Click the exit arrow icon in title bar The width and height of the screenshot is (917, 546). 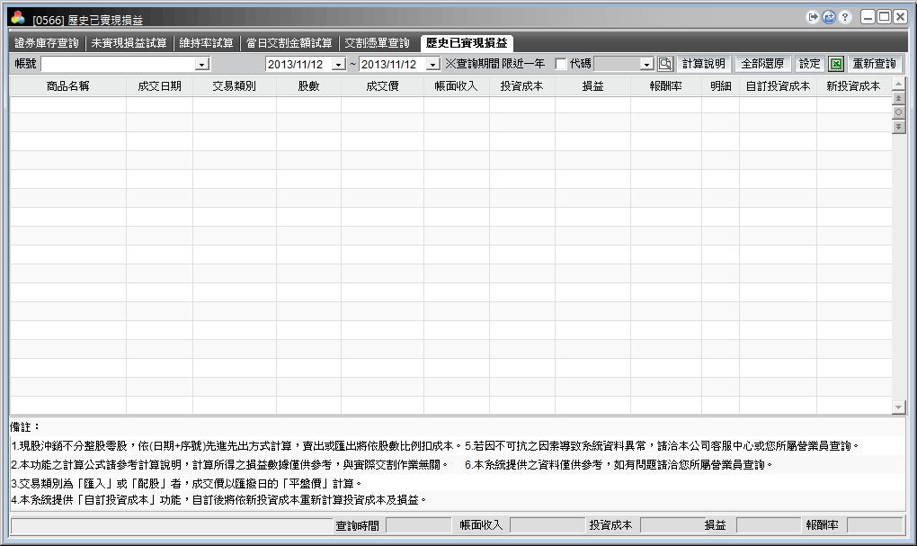tap(814, 17)
